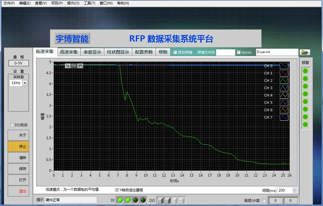This screenshot has width=323, height=206.
Task: Toggle the third DO switch
Action: 175,200
